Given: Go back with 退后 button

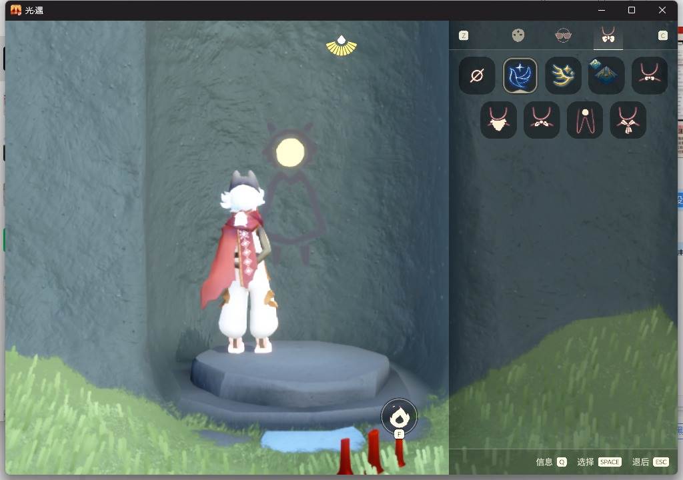Looking at the screenshot, I should click(640, 462).
